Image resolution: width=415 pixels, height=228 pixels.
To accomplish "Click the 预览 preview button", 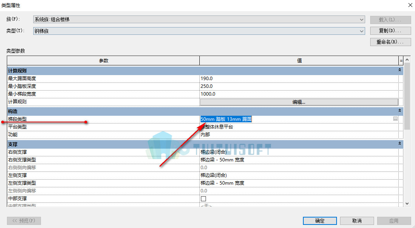I will (x=24, y=221).
